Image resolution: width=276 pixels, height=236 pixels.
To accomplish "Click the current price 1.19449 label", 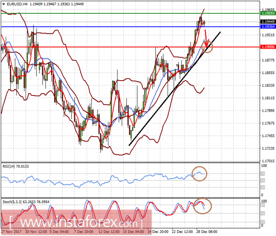I will point(266,21).
